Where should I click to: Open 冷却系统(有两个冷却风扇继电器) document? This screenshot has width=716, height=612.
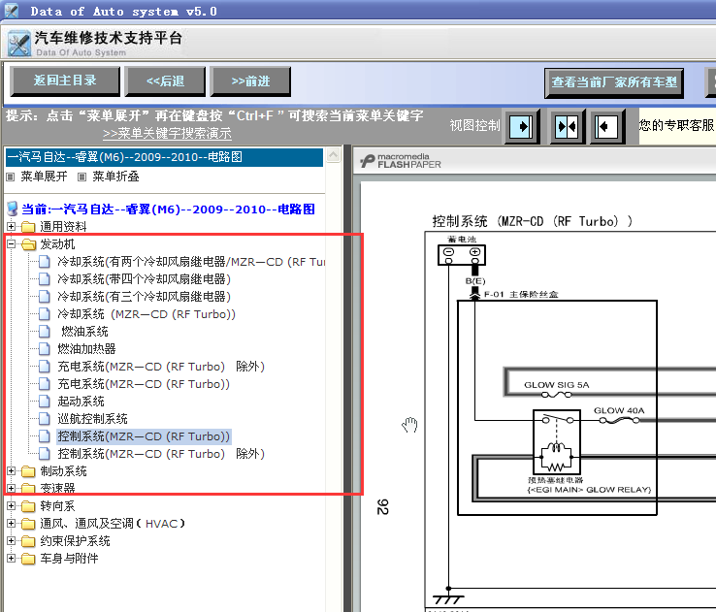click(191, 262)
